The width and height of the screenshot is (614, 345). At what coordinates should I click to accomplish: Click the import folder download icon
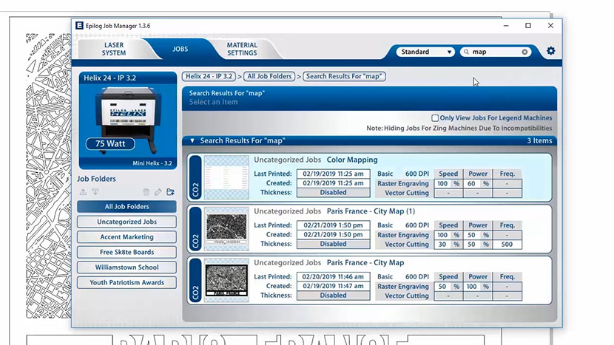point(95,192)
